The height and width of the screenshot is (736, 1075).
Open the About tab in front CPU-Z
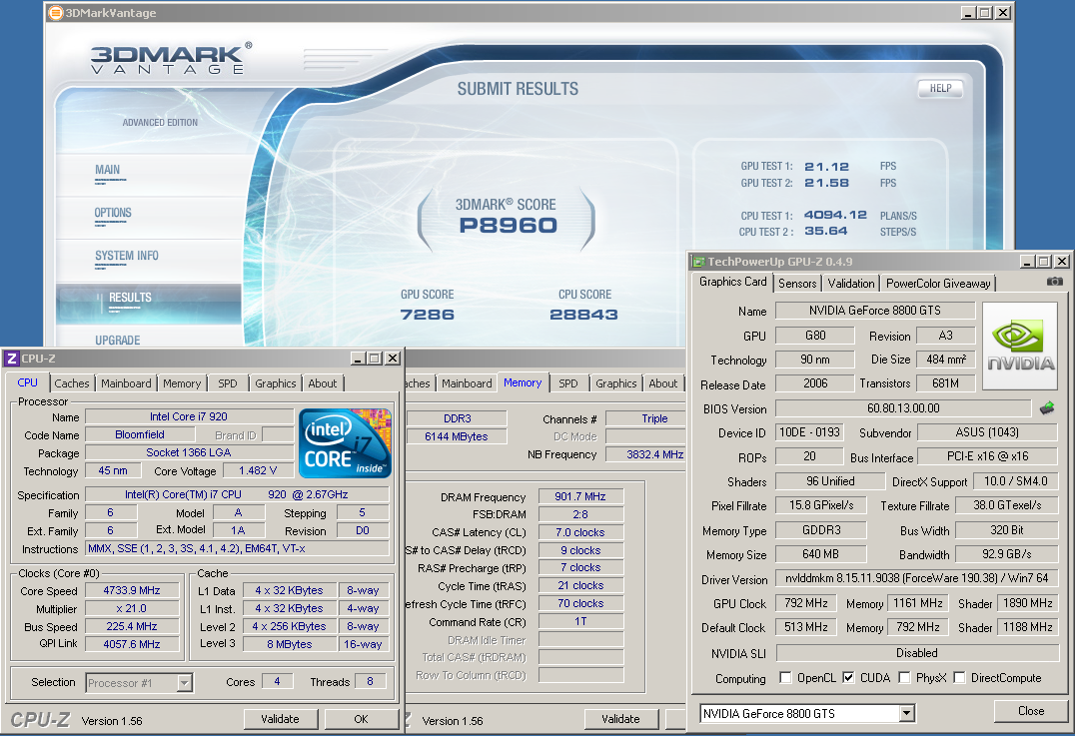pos(323,383)
